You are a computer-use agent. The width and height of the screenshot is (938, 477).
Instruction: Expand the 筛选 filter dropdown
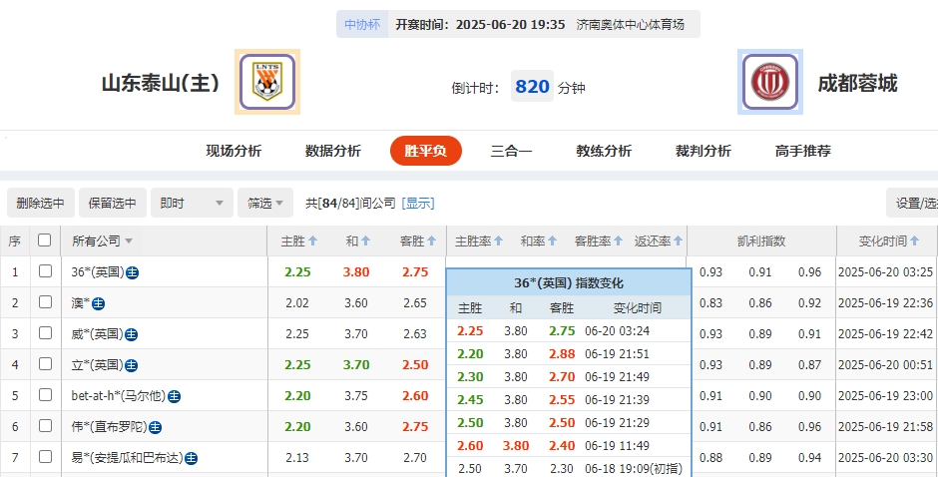(x=265, y=203)
